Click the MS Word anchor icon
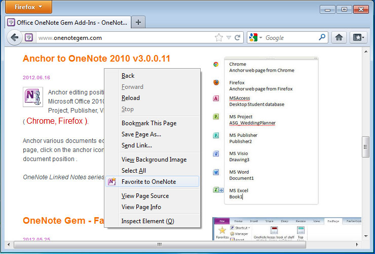This screenshot has width=375, height=254. point(216,172)
